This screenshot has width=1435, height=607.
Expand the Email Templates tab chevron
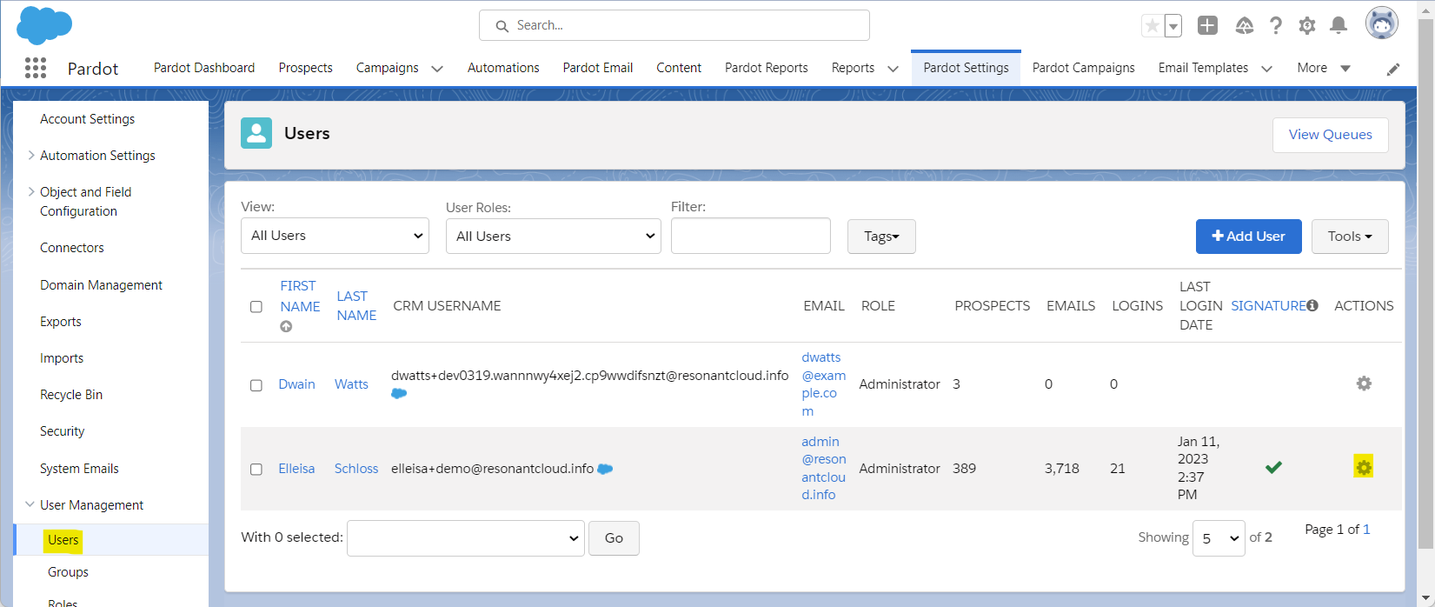tap(1266, 69)
